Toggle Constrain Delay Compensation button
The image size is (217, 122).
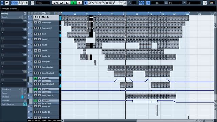[x=7, y=3]
